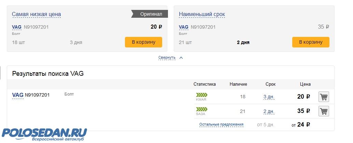Expand the "2 дн." delivery term details
This screenshot has height=143, width=353.
269,111
